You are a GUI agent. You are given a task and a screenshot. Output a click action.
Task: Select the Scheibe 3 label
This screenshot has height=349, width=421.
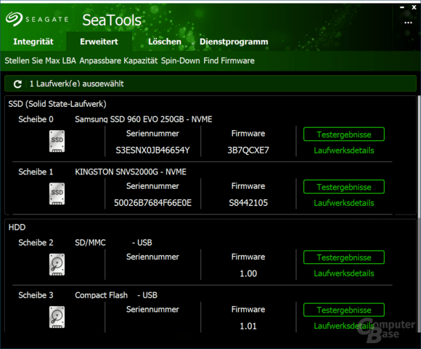(36, 295)
